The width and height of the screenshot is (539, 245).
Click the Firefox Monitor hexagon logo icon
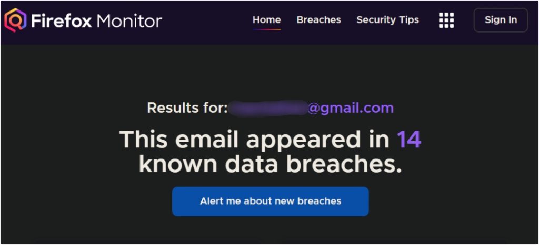pyautogui.click(x=15, y=20)
